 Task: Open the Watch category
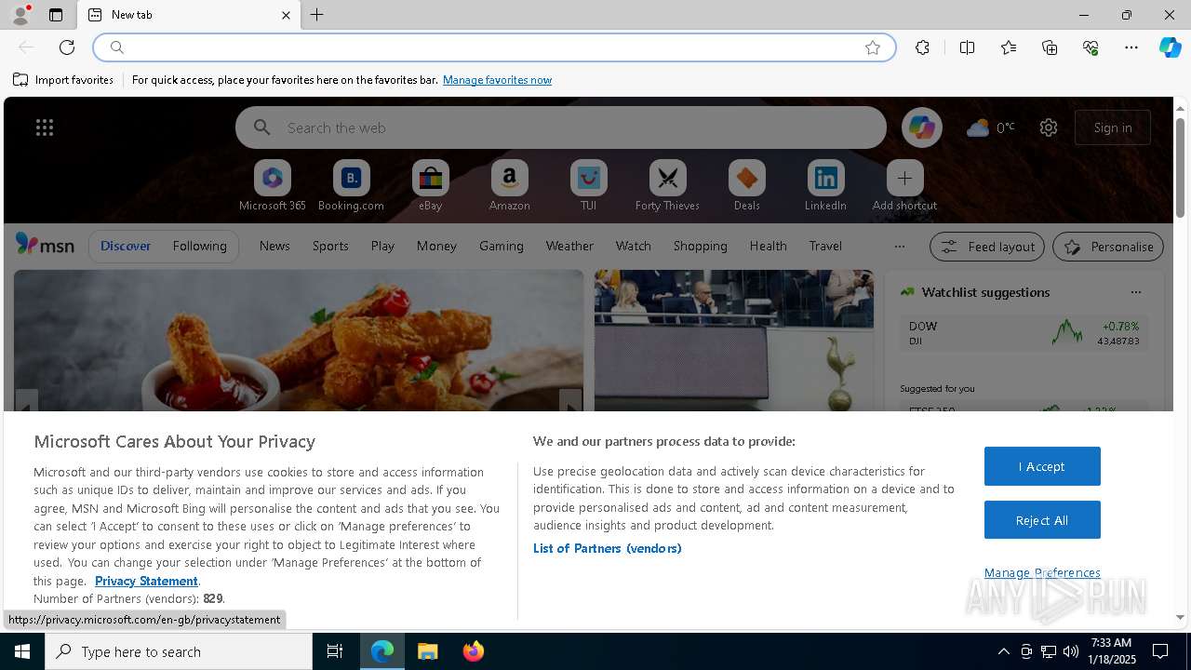tap(634, 246)
